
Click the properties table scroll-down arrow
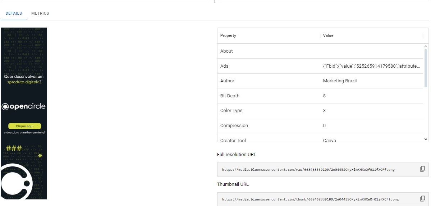pyautogui.click(x=426, y=139)
